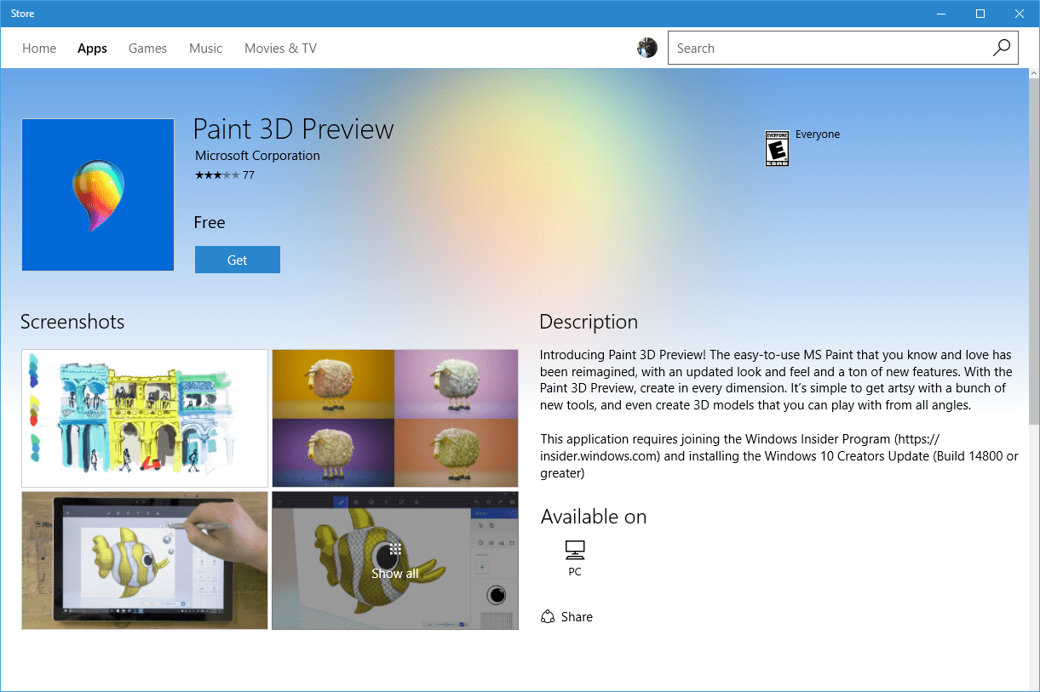
Task: Open the graffiti arch screenshot
Action: pos(144,417)
